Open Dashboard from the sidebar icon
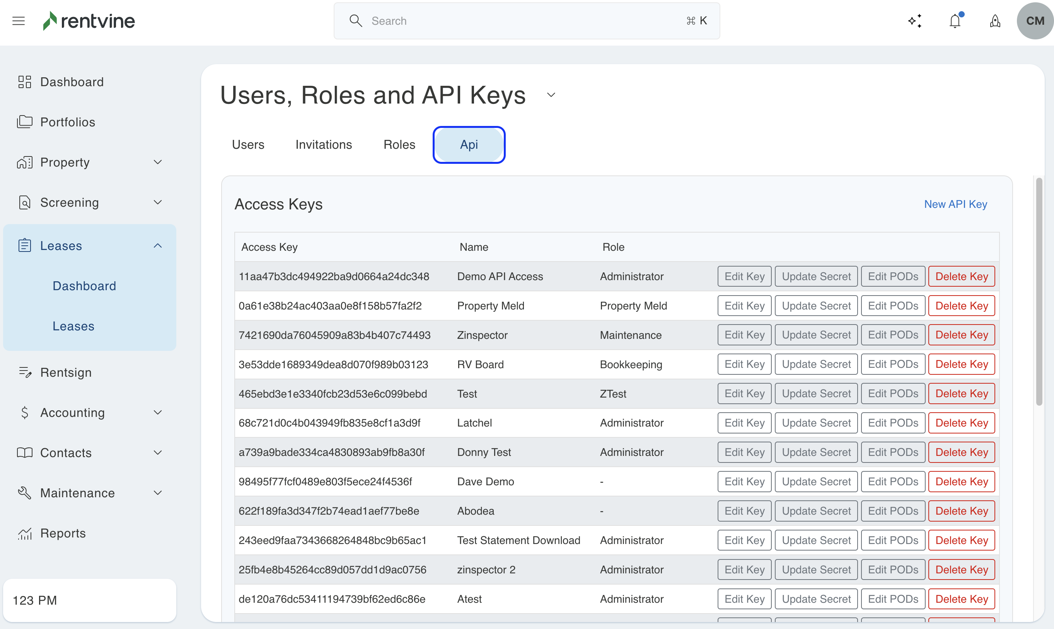The height and width of the screenshot is (629, 1054). coord(25,82)
